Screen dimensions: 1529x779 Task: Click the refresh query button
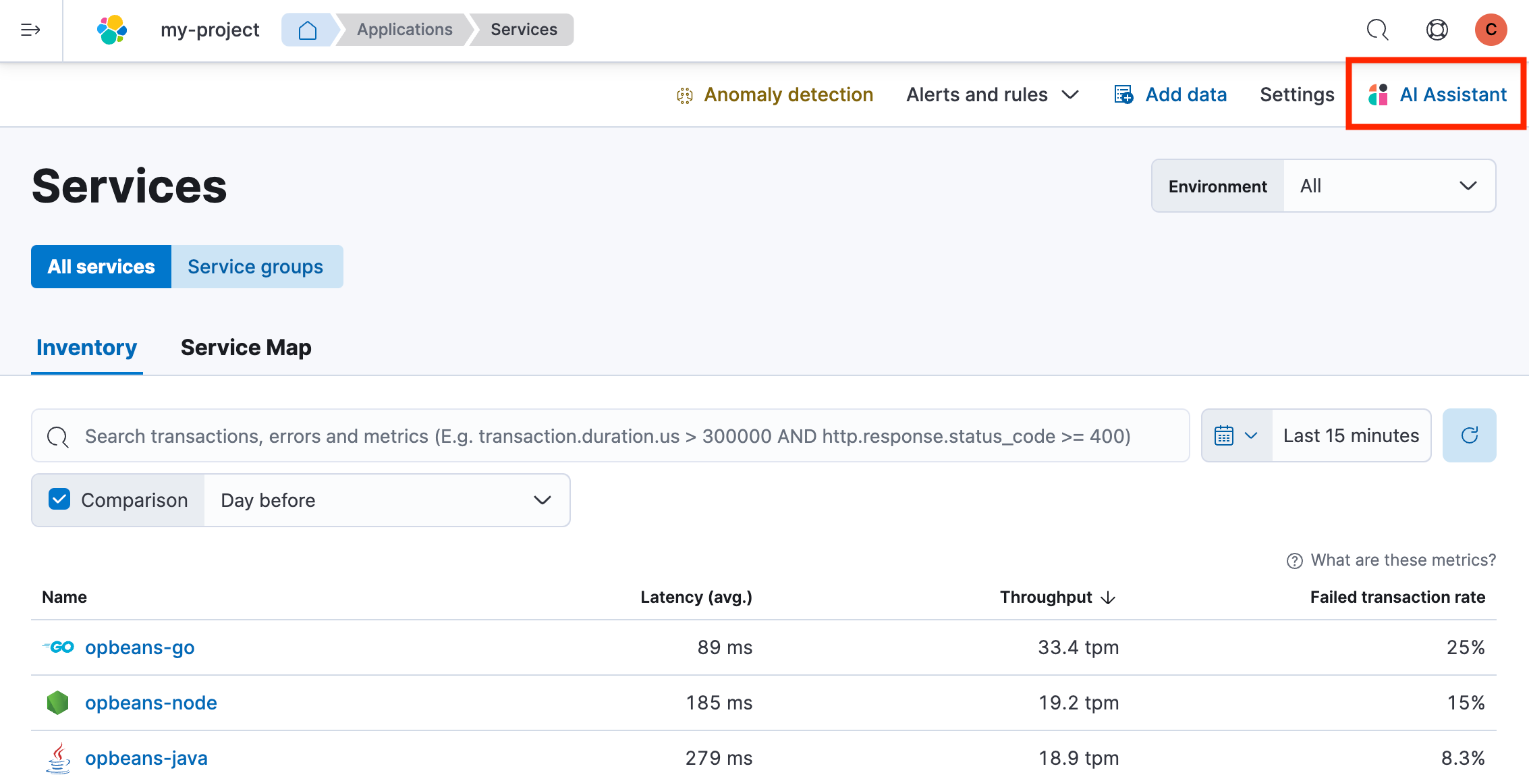coord(1469,435)
